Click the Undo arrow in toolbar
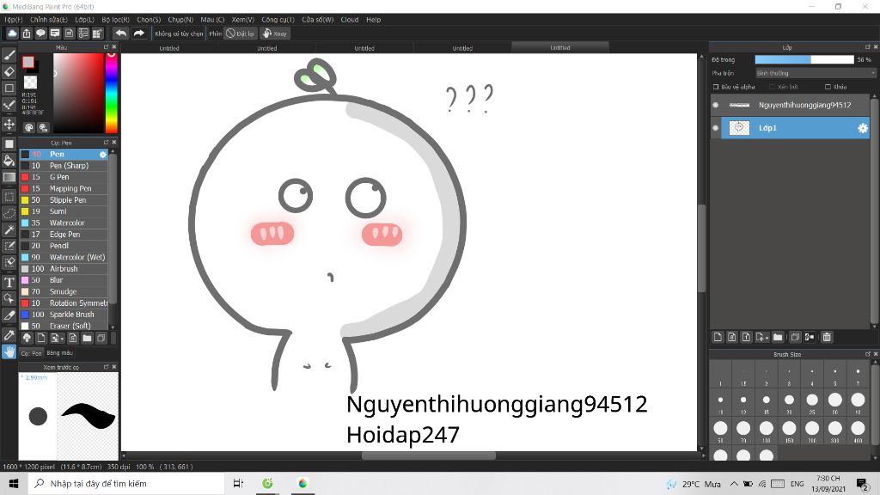Viewport: 880px width, 495px height. coord(120,34)
